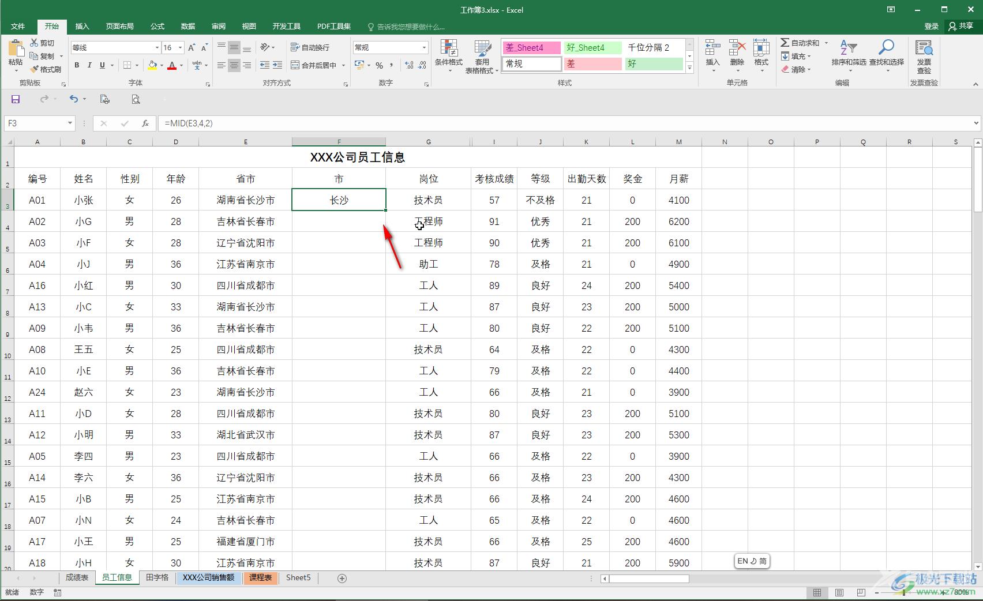The height and width of the screenshot is (601, 983).
Task: Click the Name Box showing F3
Action: click(x=36, y=123)
